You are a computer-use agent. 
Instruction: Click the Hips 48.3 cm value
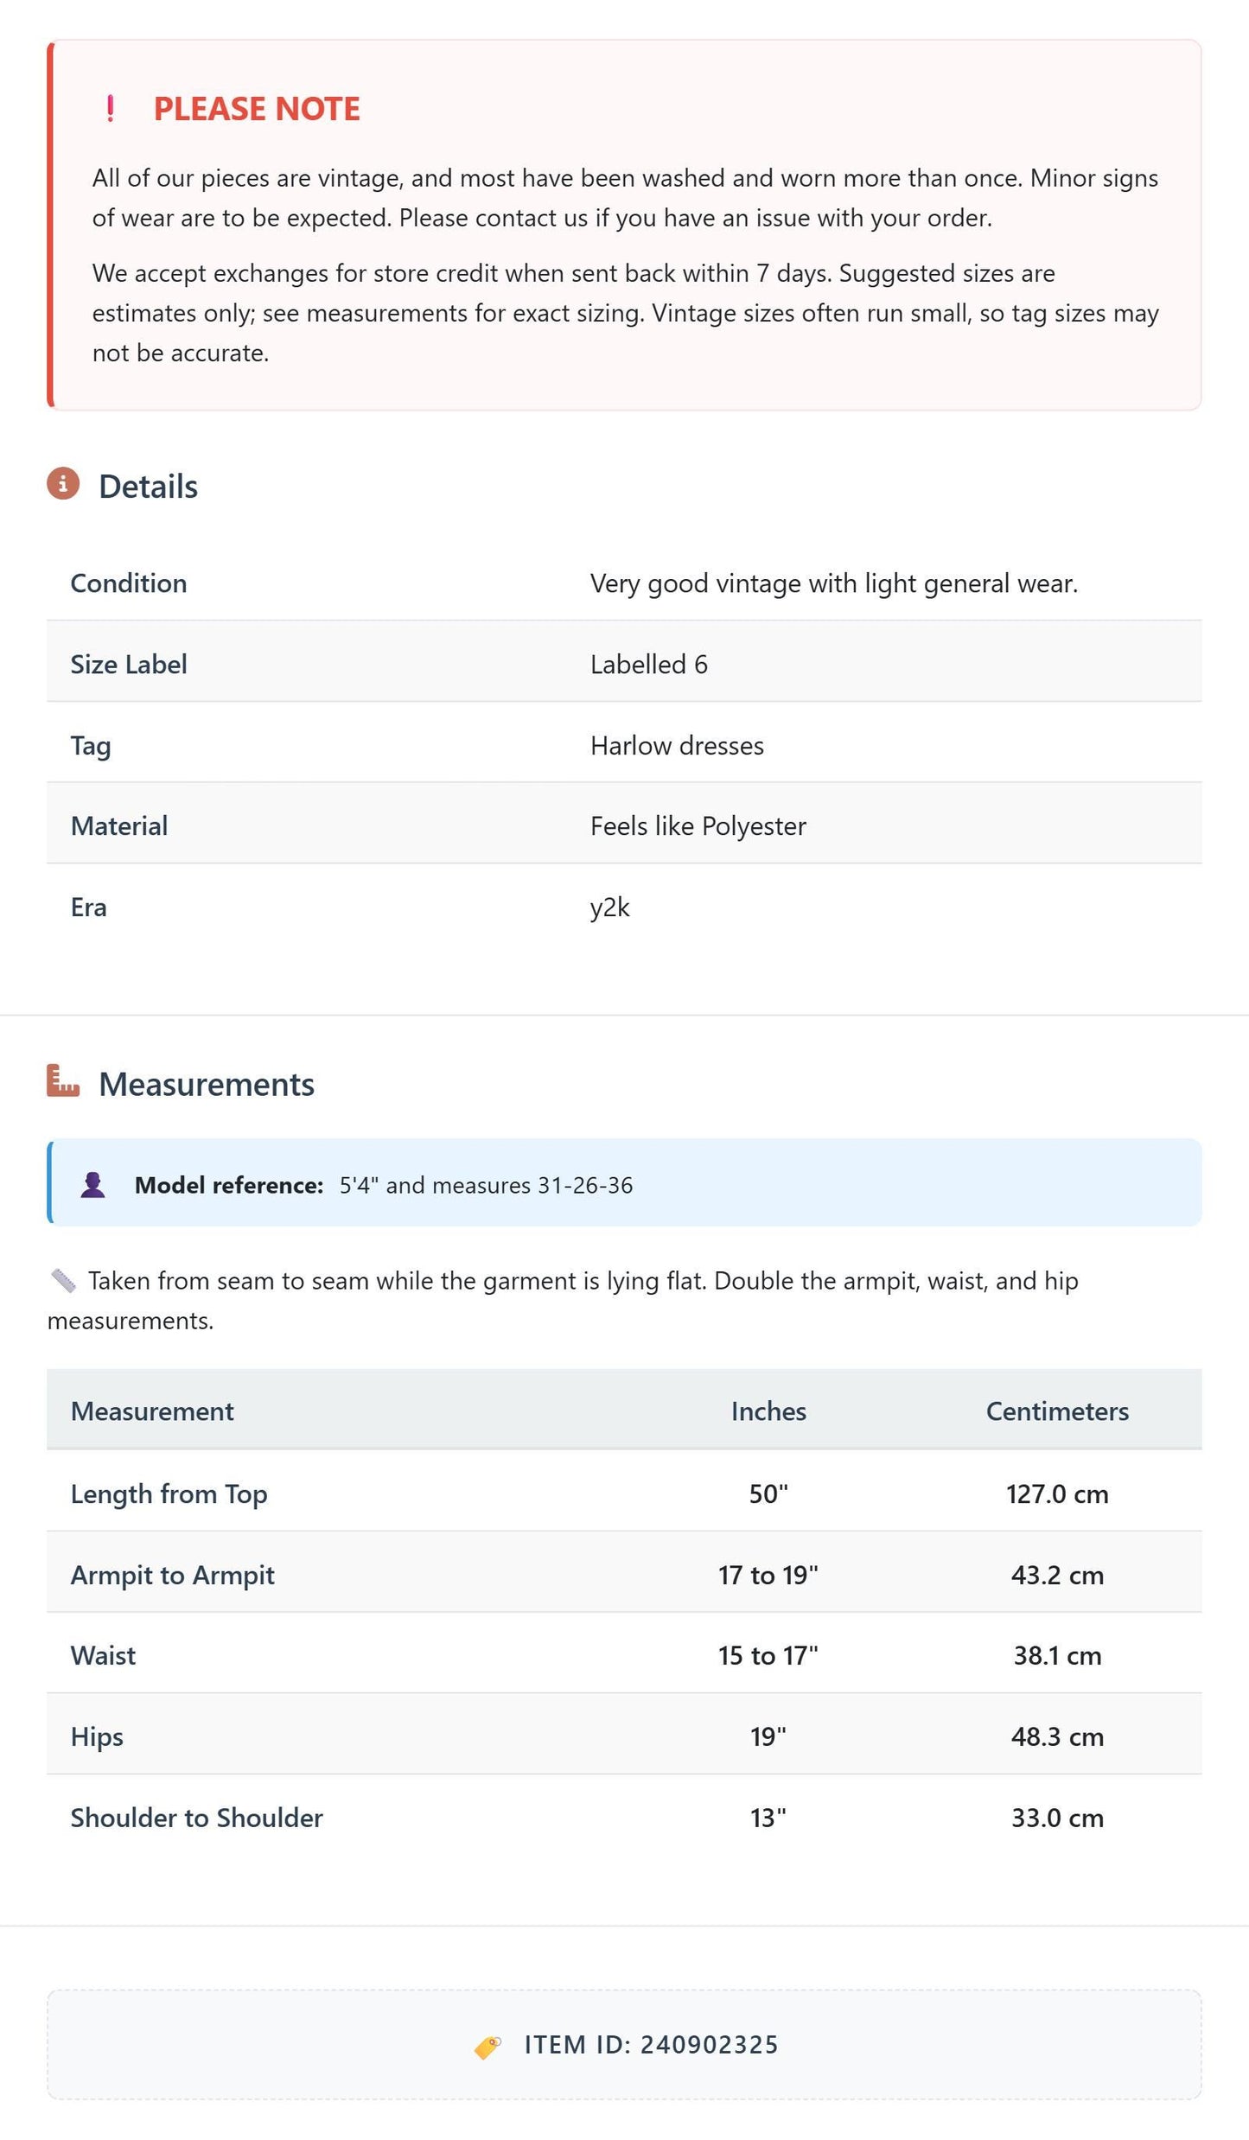(1057, 1736)
